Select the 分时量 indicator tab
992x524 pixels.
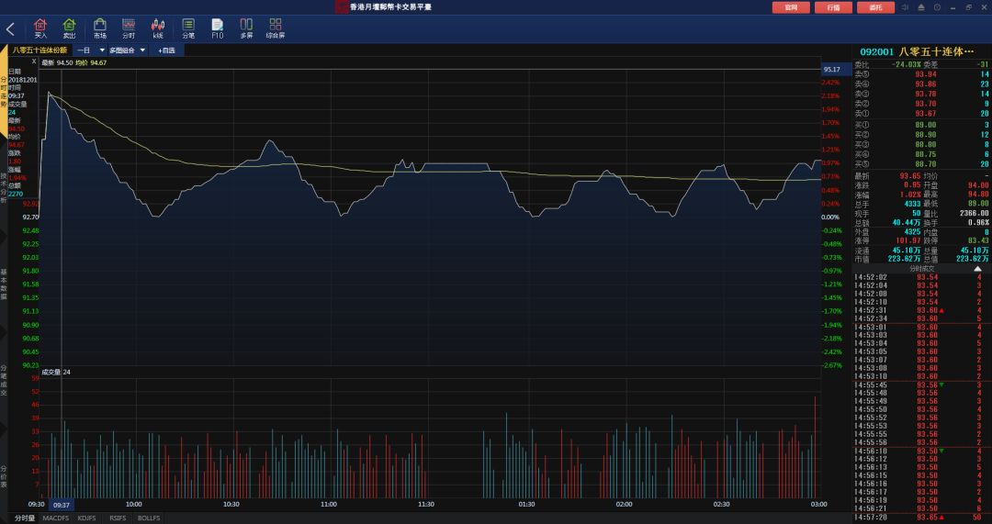pos(25,518)
